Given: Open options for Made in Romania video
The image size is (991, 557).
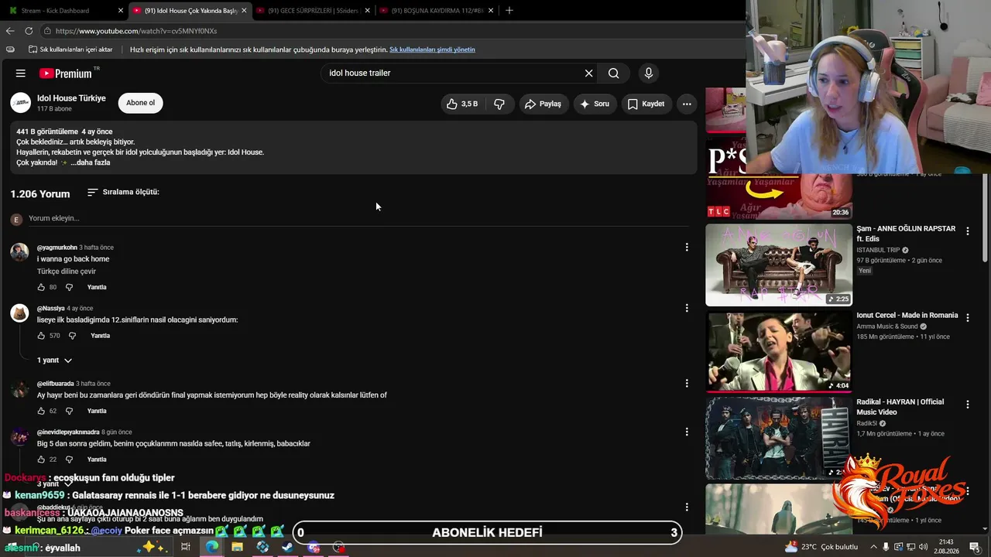Looking at the screenshot, I should [x=967, y=318].
